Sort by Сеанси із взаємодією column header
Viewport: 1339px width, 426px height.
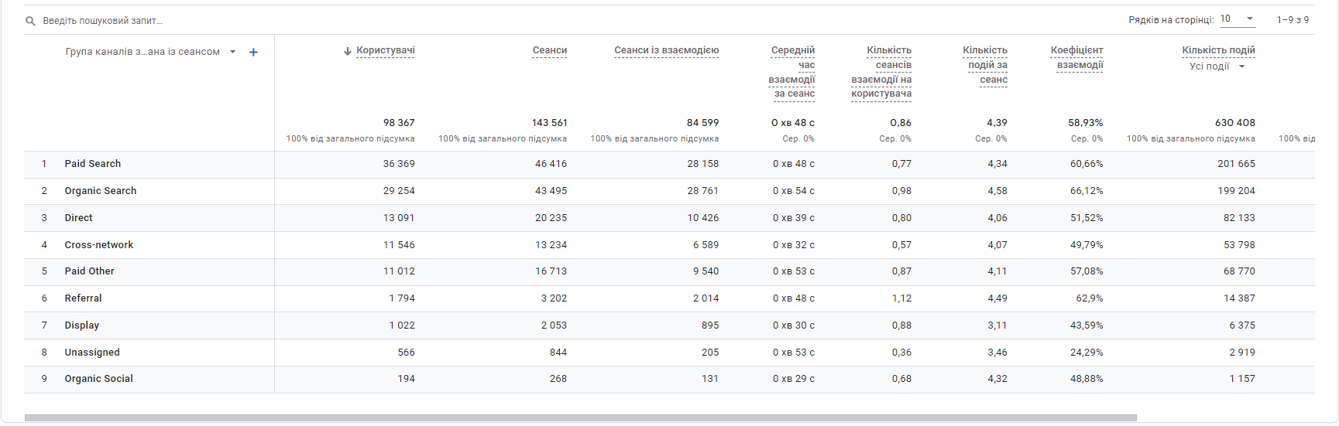[667, 50]
